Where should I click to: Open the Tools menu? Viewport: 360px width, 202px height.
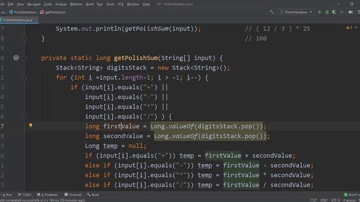coord(110,4)
